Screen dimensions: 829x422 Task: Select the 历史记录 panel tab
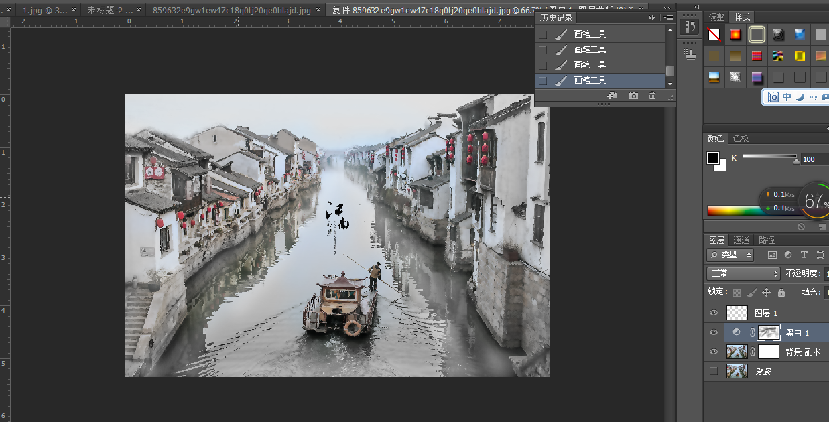(x=556, y=17)
